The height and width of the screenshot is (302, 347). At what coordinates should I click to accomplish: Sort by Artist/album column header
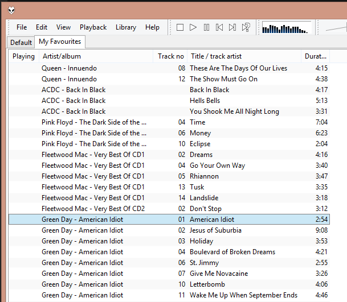pyautogui.click(x=62, y=56)
